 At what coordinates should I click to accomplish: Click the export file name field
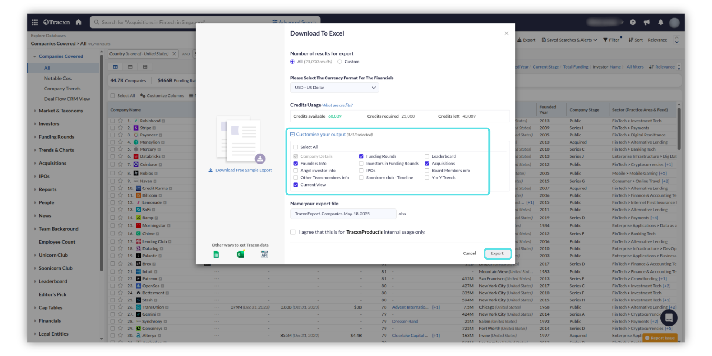pos(343,214)
